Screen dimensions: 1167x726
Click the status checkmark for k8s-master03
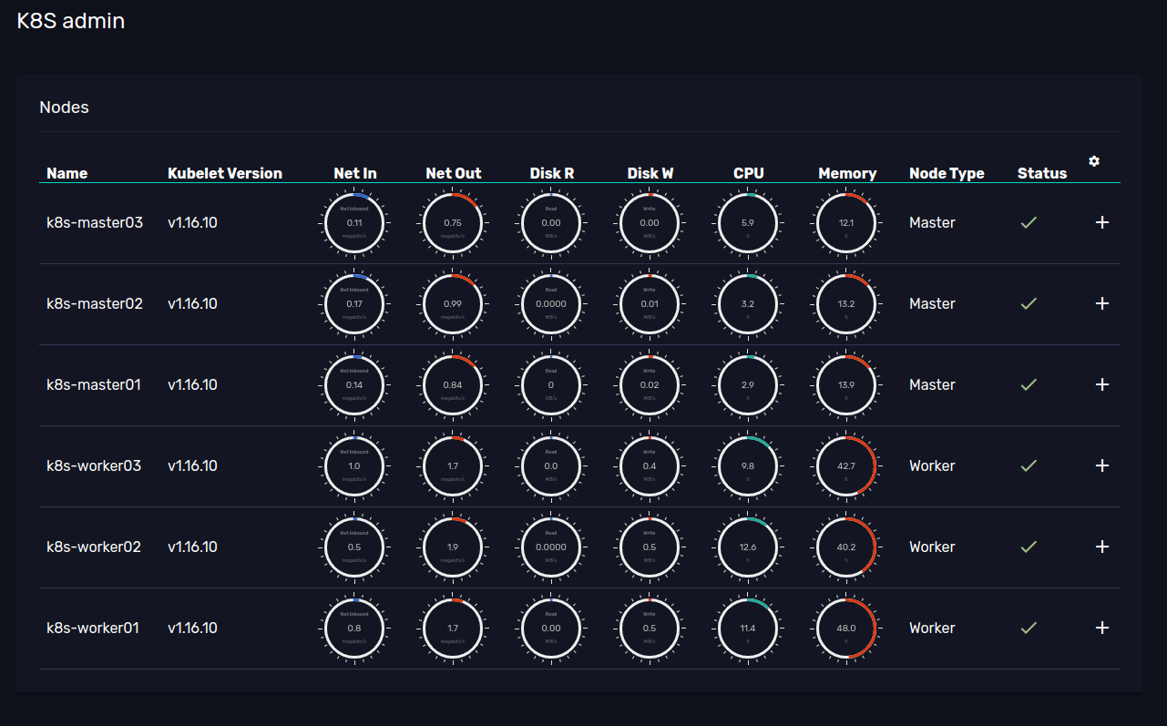tap(1029, 222)
